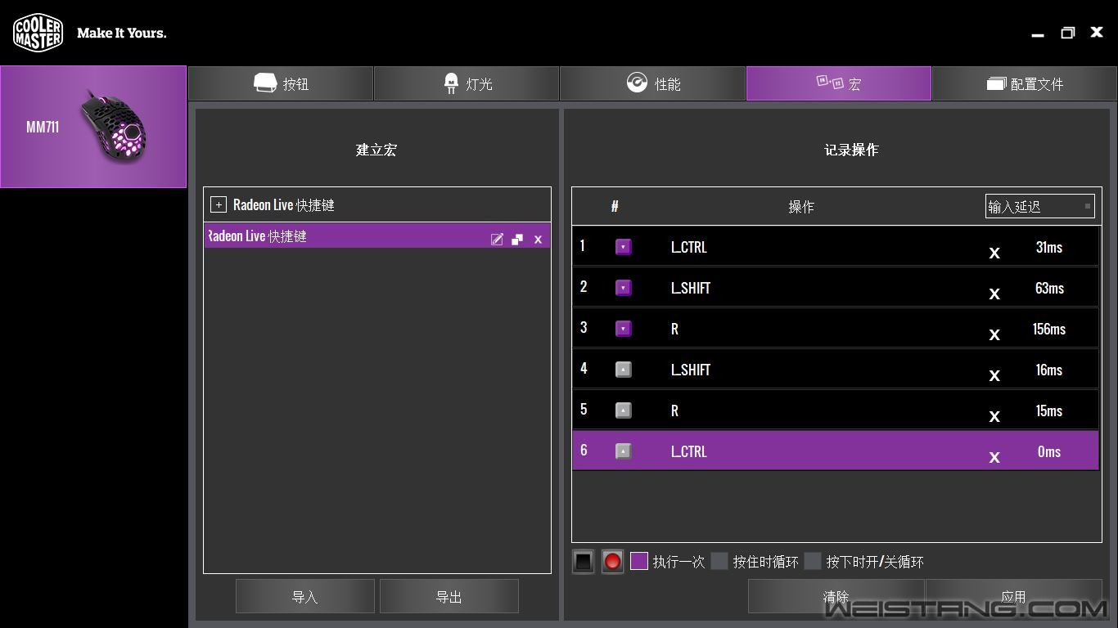This screenshot has height=628, width=1118.
Task: Click the 31ms delay value
Action: [x=1048, y=247]
